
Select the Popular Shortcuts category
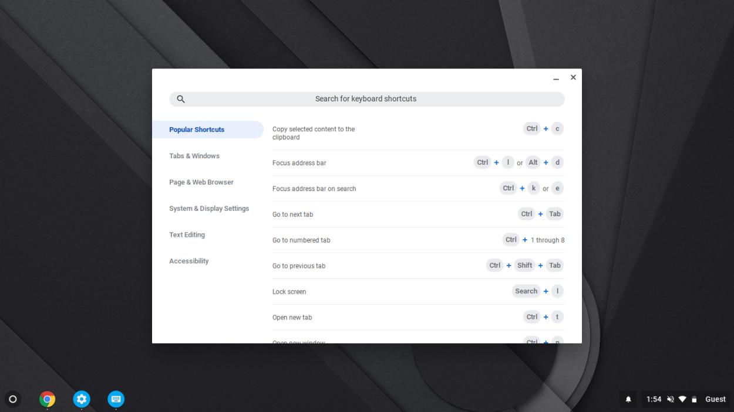click(197, 130)
